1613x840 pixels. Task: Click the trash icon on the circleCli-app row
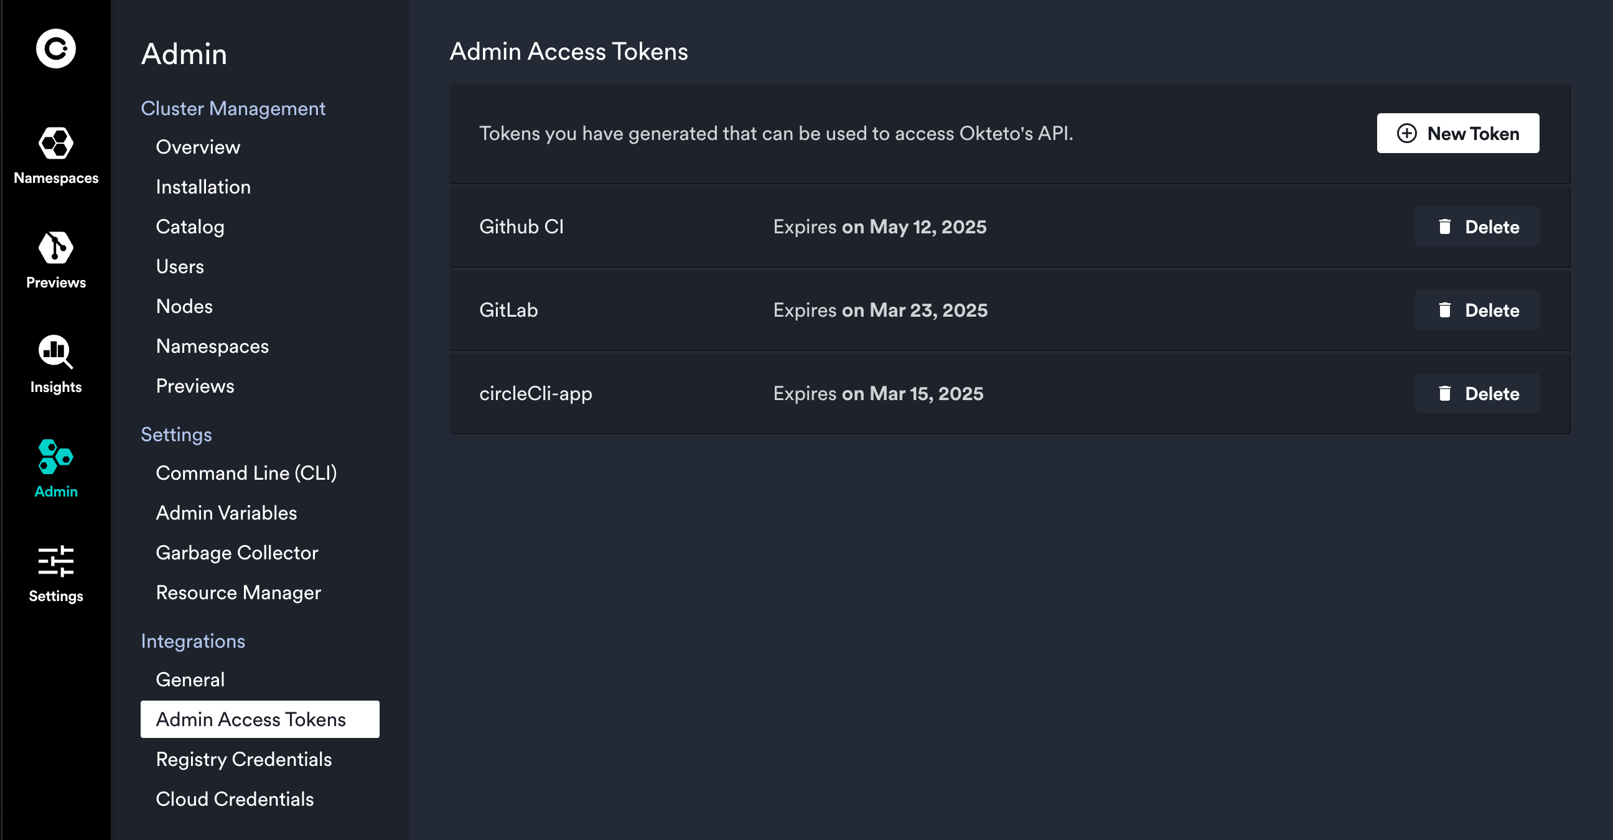click(x=1445, y=393)
